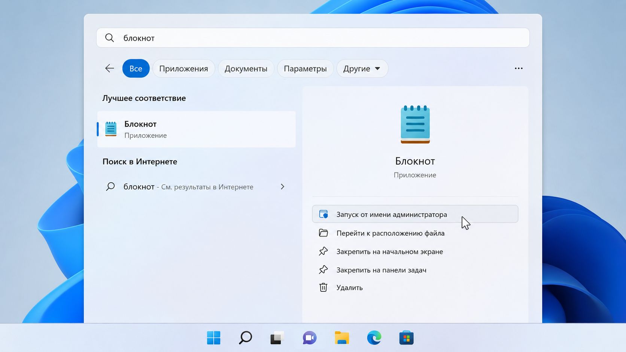Open Task View on the taskbar
This screenshot has width=626, height=352.
click(277, 338)
